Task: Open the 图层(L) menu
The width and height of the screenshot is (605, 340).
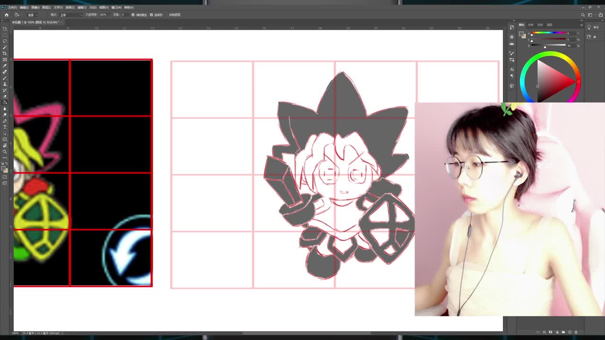Action: tap(46, 8)
